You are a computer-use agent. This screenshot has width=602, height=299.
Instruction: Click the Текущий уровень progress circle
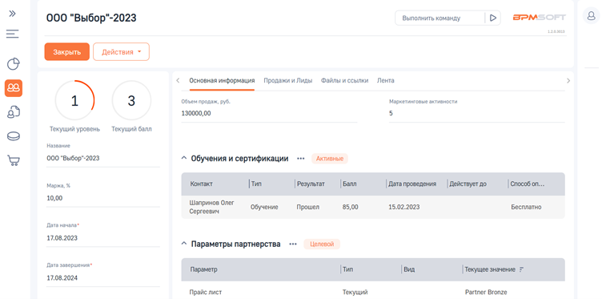pyautogui.click(x=75, y=101)
